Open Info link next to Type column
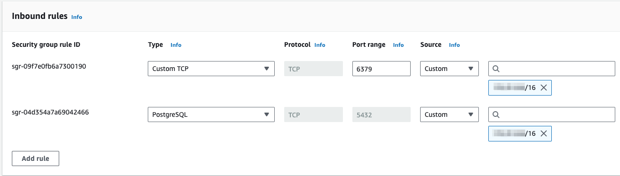The height and width of the screenshot is (176, 620). click(x=176, y=45)
